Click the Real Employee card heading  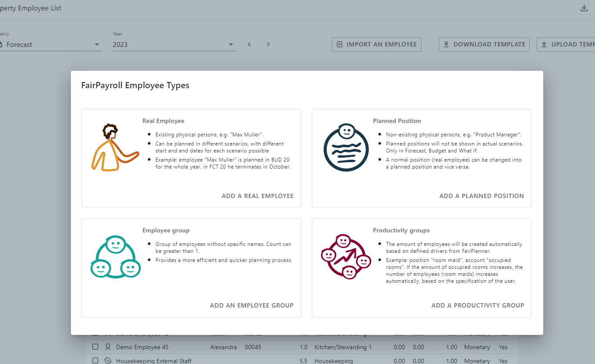tap(164, 121)
